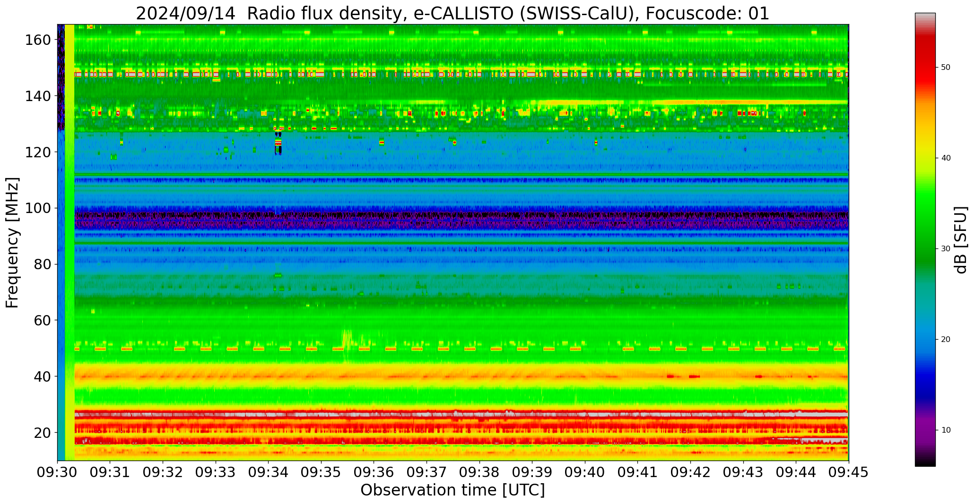Click the 100 MHz frequency tick label
Viewport: 975px width, 504px height.
[38, 208]
